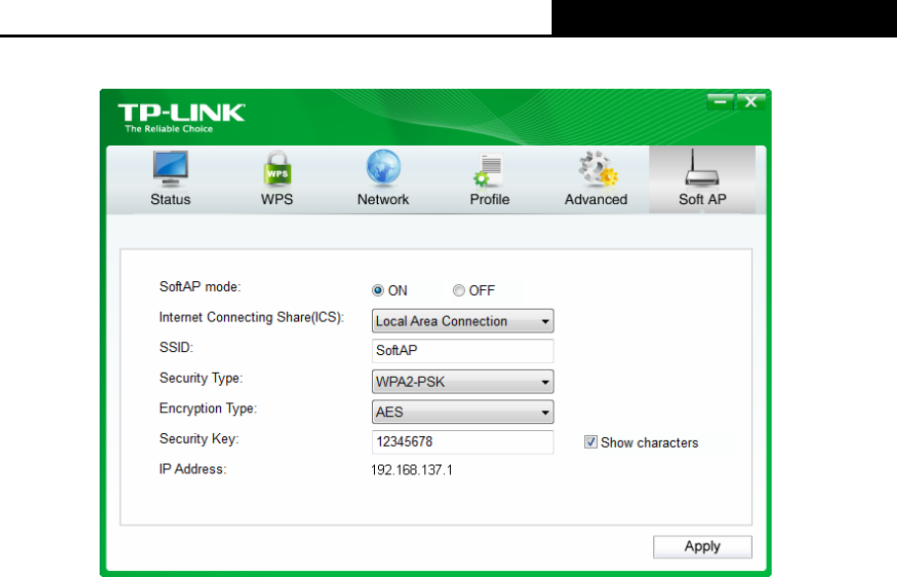The image size is (897, 577).
Task: Open the Profile document icon
Action: [x=489, y=169]
